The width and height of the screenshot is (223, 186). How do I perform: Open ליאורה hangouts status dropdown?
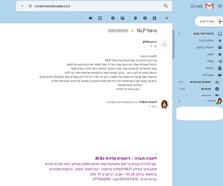pos(206,101)
